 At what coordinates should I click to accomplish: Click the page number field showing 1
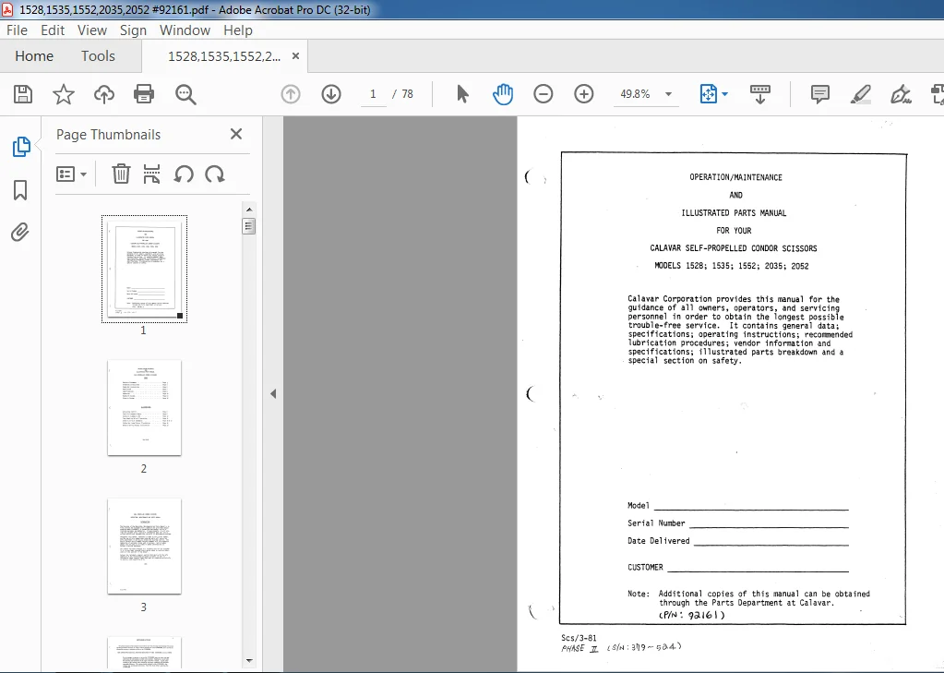tap(374, 94)
